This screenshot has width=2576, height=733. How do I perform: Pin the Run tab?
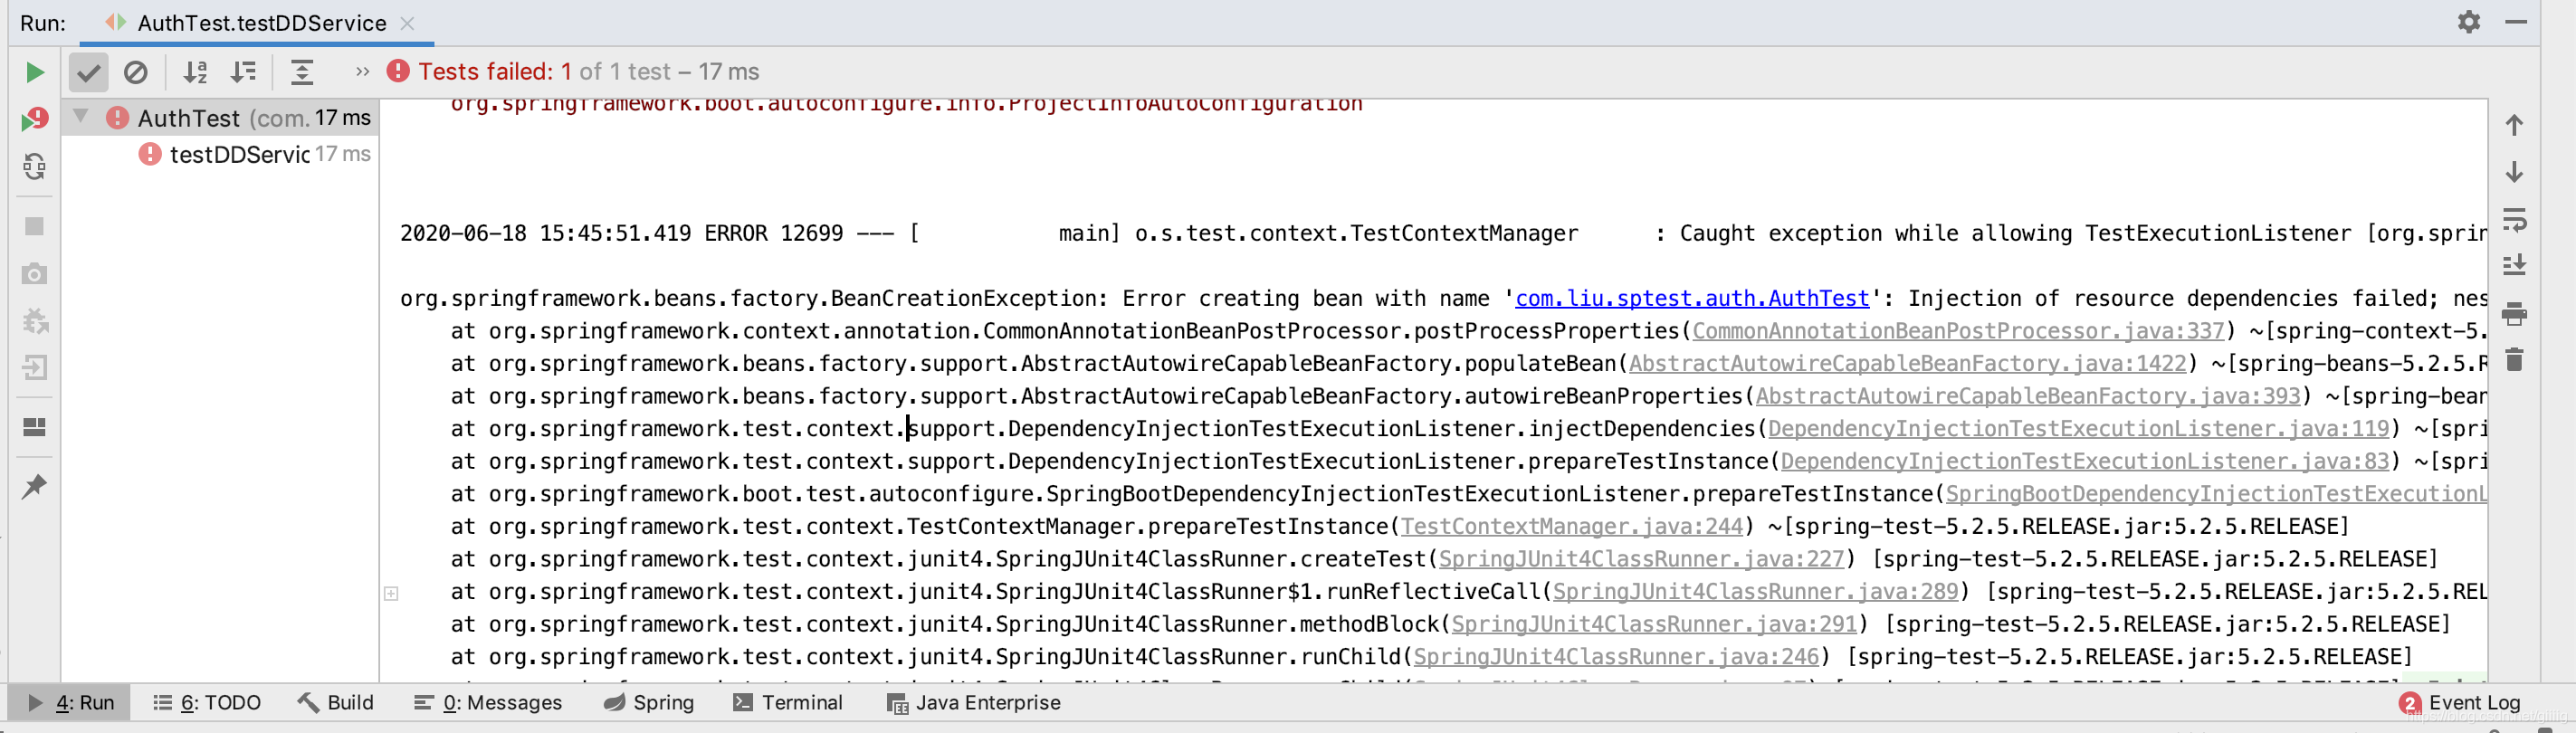pos(34,486)
